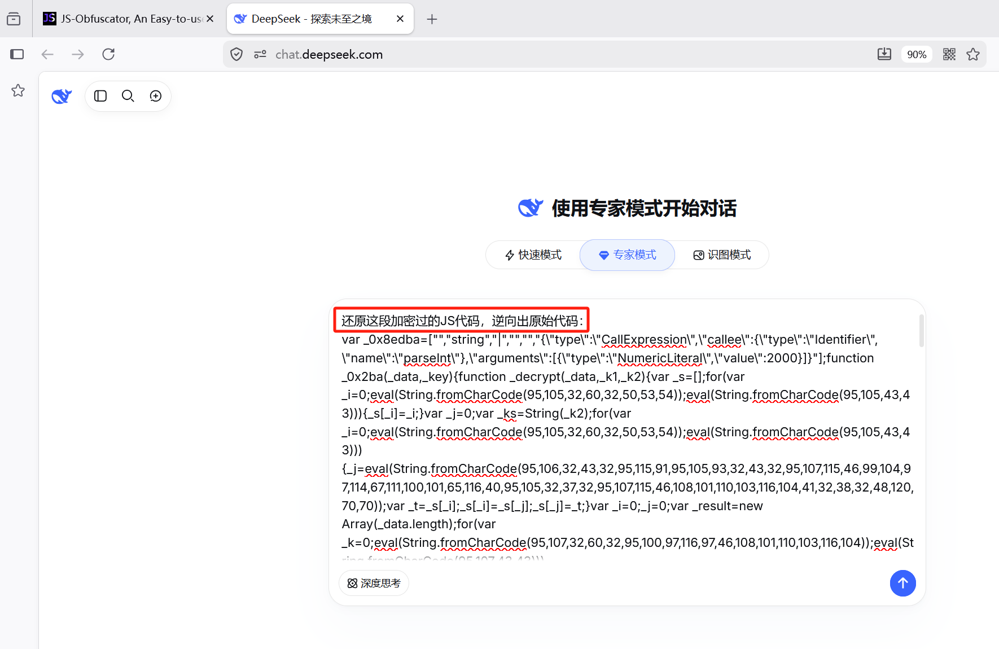999x649 pixels.
Task: Toggle the browser sidebar panel
Action: (x=17, y=54)
